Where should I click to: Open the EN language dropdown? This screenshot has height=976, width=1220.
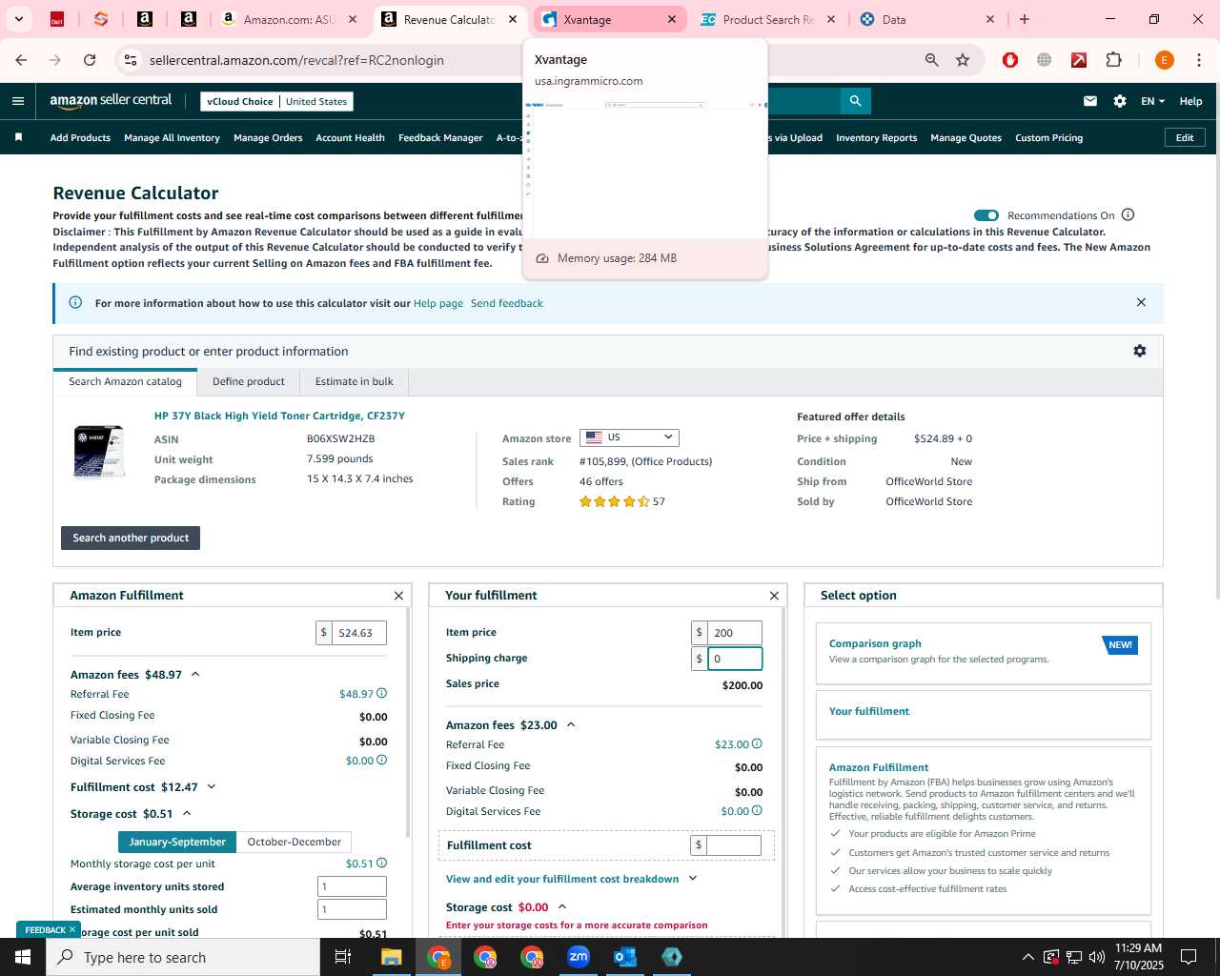coord(1152,101)
